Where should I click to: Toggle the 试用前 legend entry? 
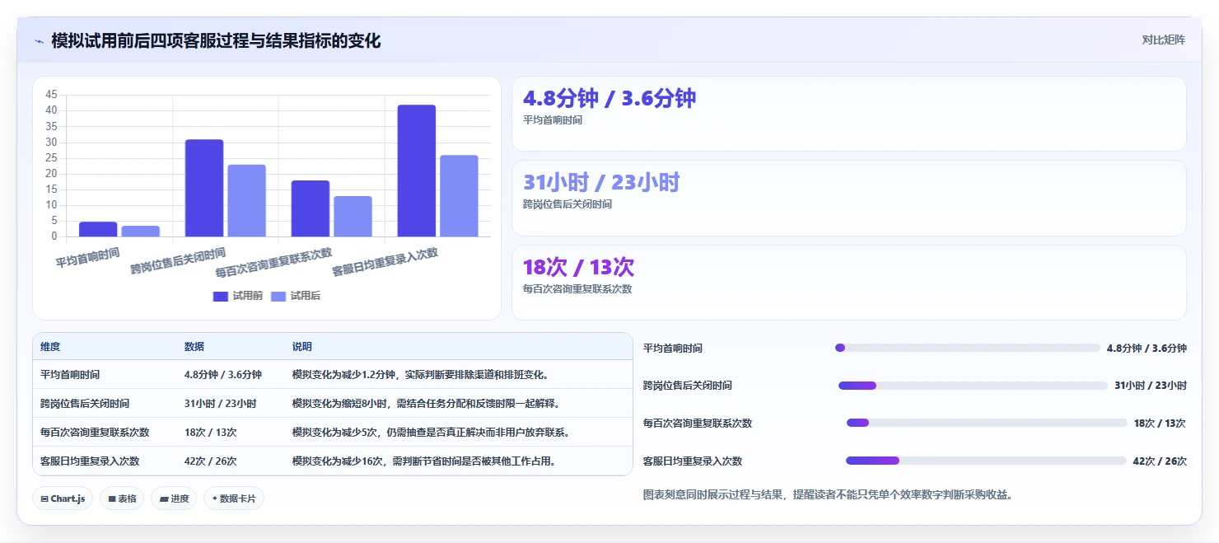[x=237, y=296]
